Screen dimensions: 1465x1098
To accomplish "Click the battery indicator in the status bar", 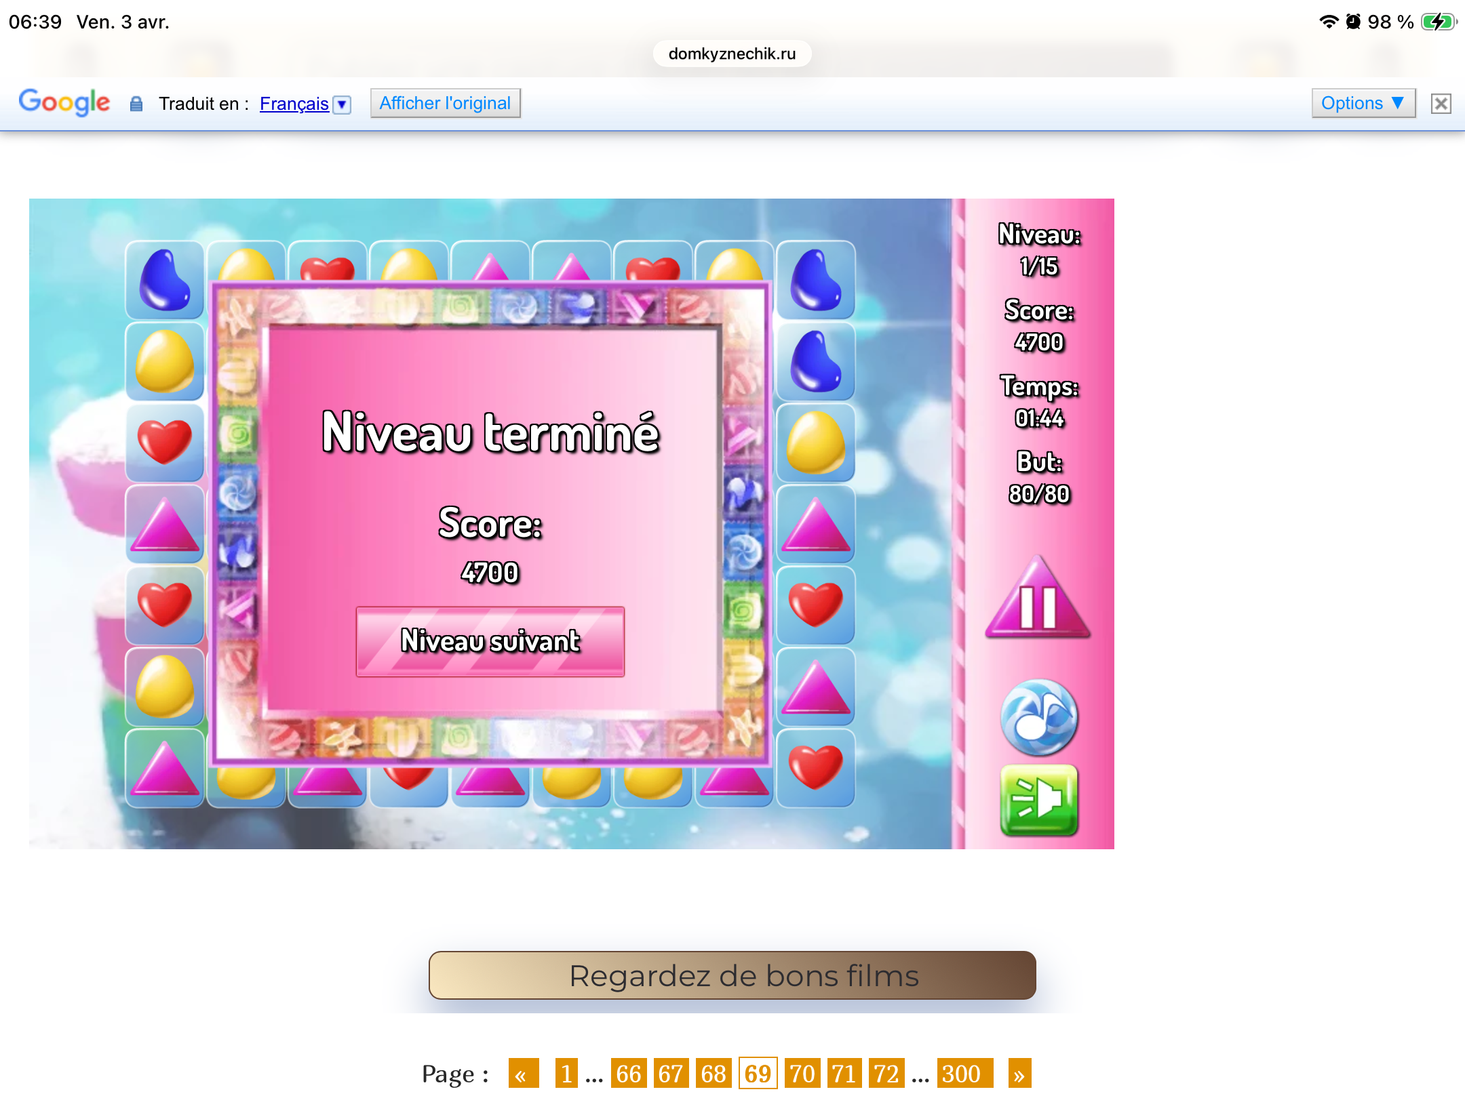I will coord(1437,22).
